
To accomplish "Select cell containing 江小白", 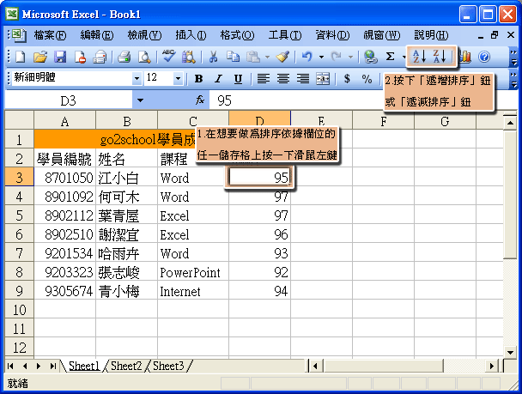I will coord(126,178).
